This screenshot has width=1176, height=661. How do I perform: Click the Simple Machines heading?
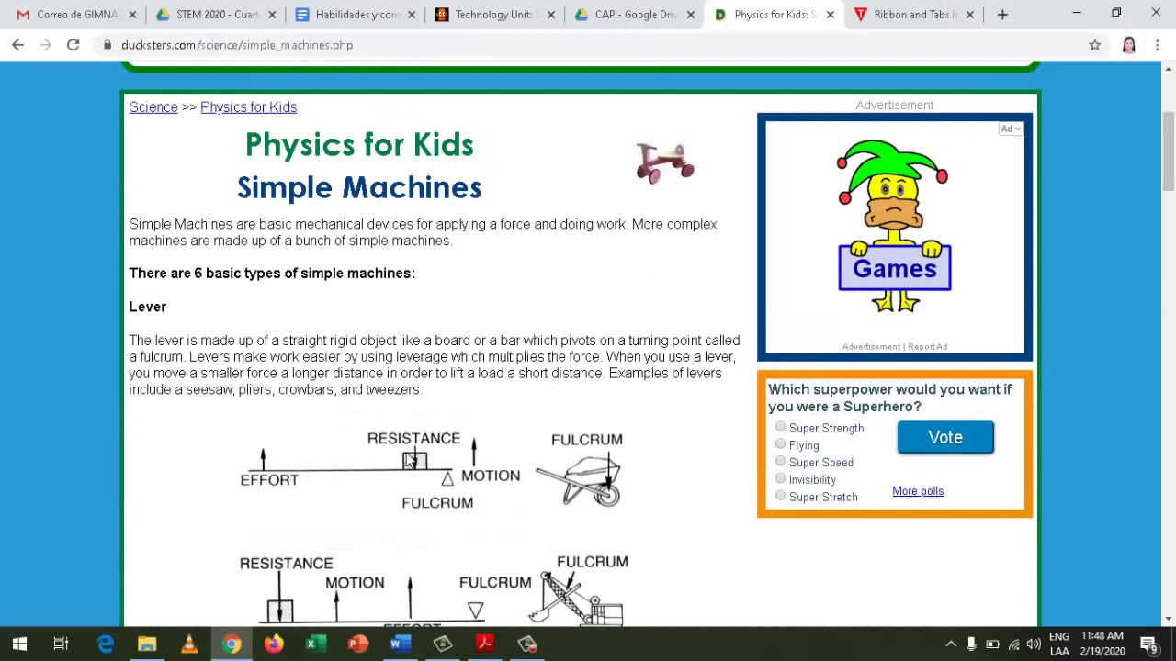[359, 187]
